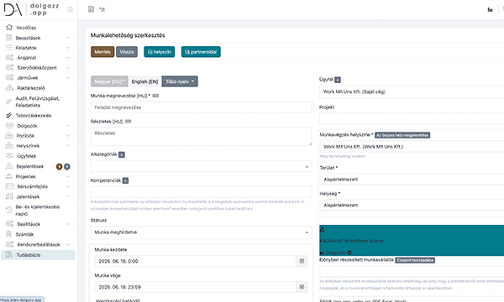Clear the Ügyfél field with x badge
This screenshot has width=504, height=302.
coord(338,80)
